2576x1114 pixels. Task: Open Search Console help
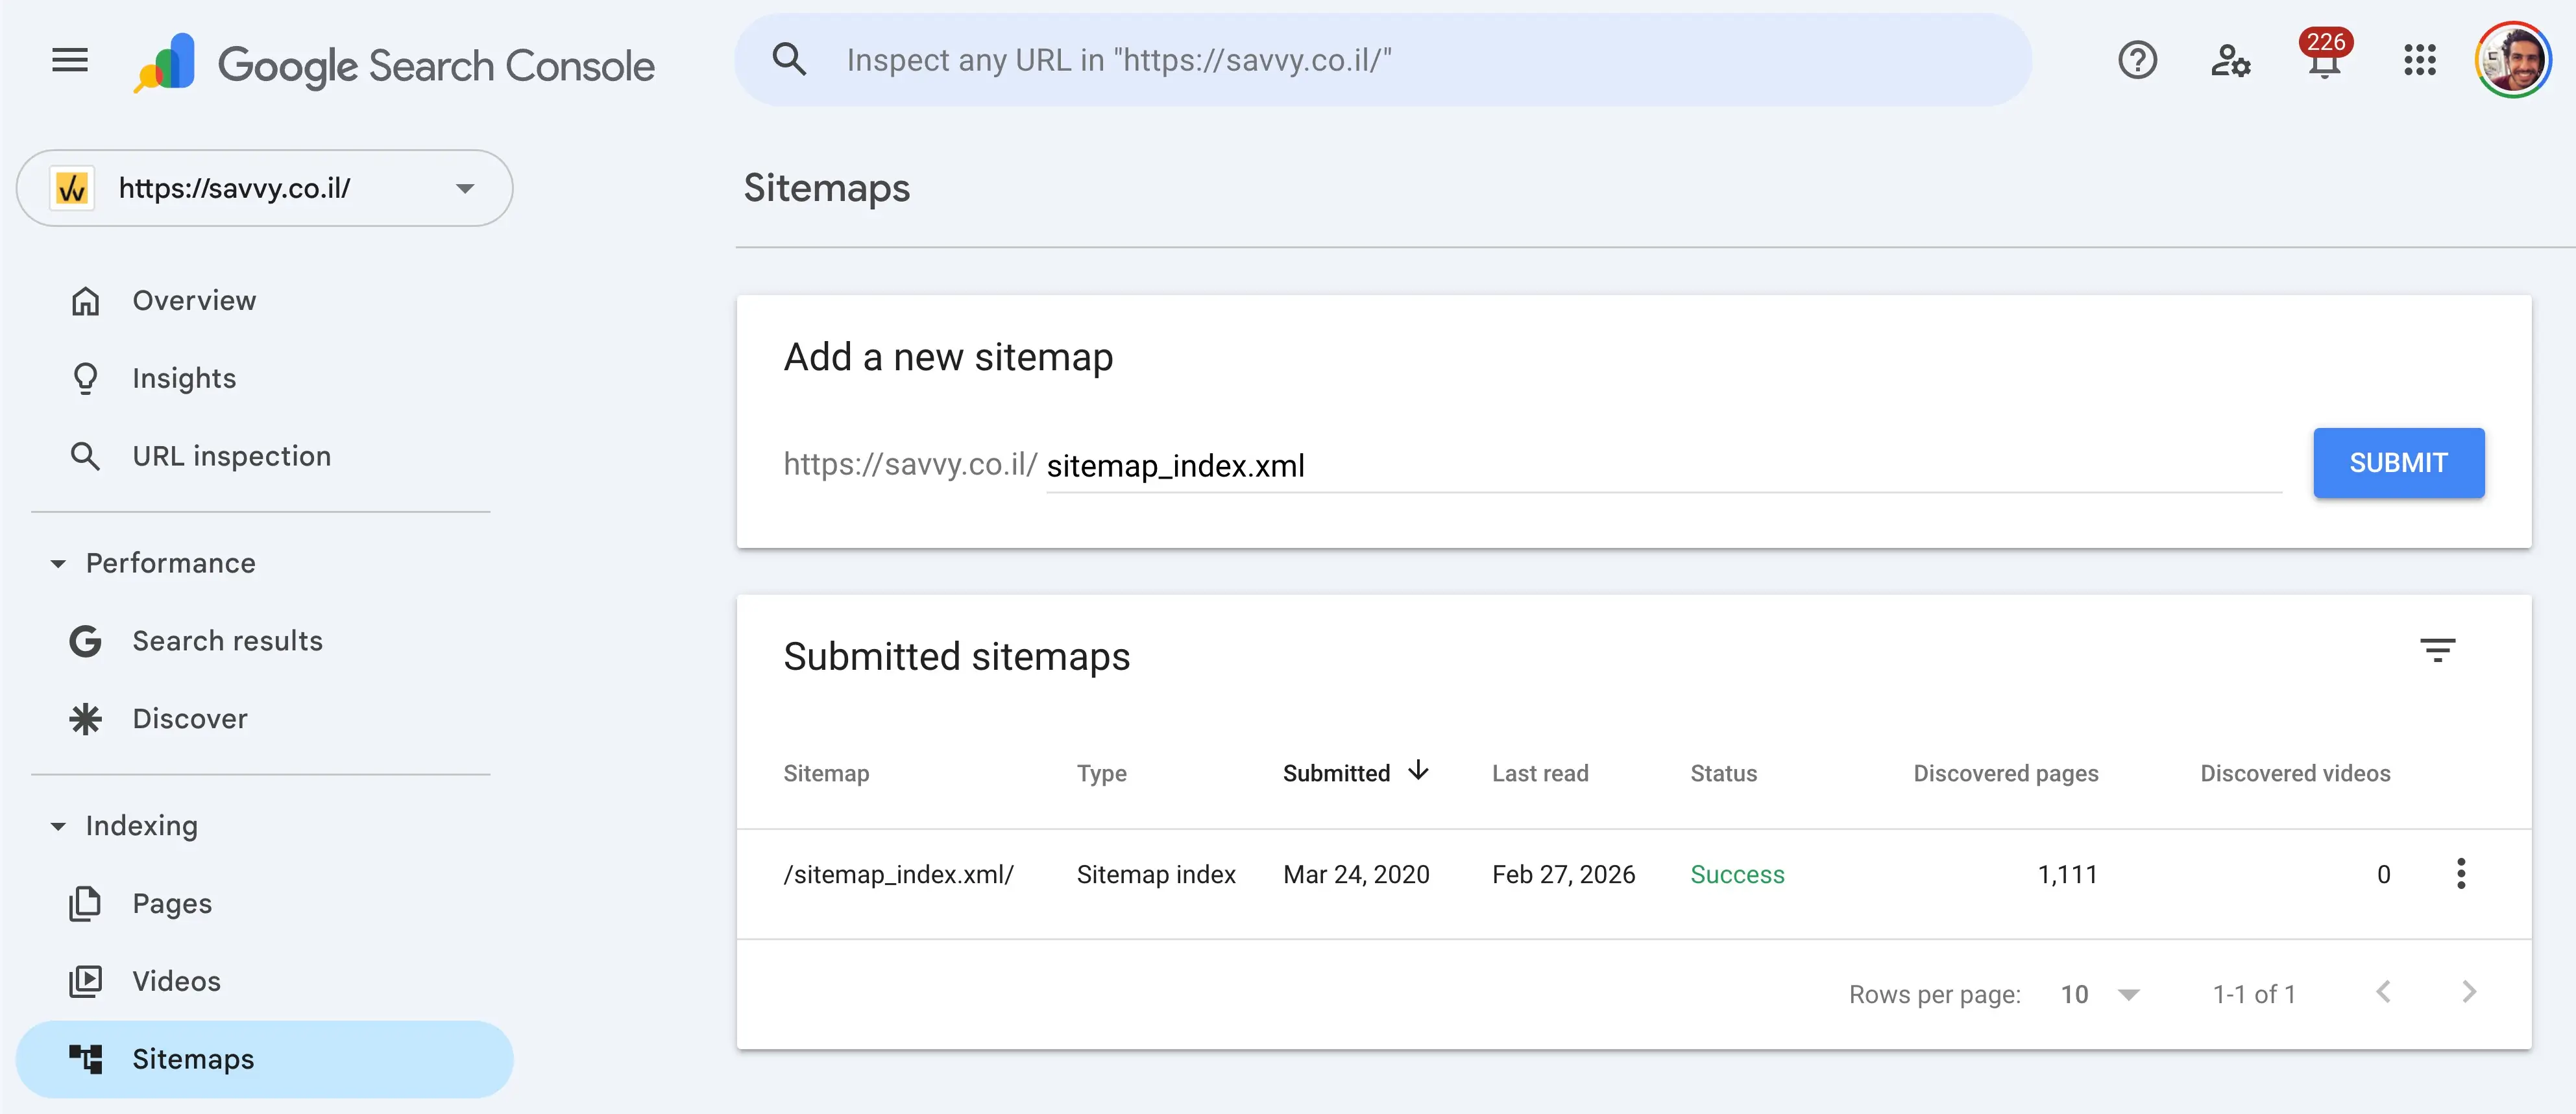pyautogui.click(x=2138, y=60)
